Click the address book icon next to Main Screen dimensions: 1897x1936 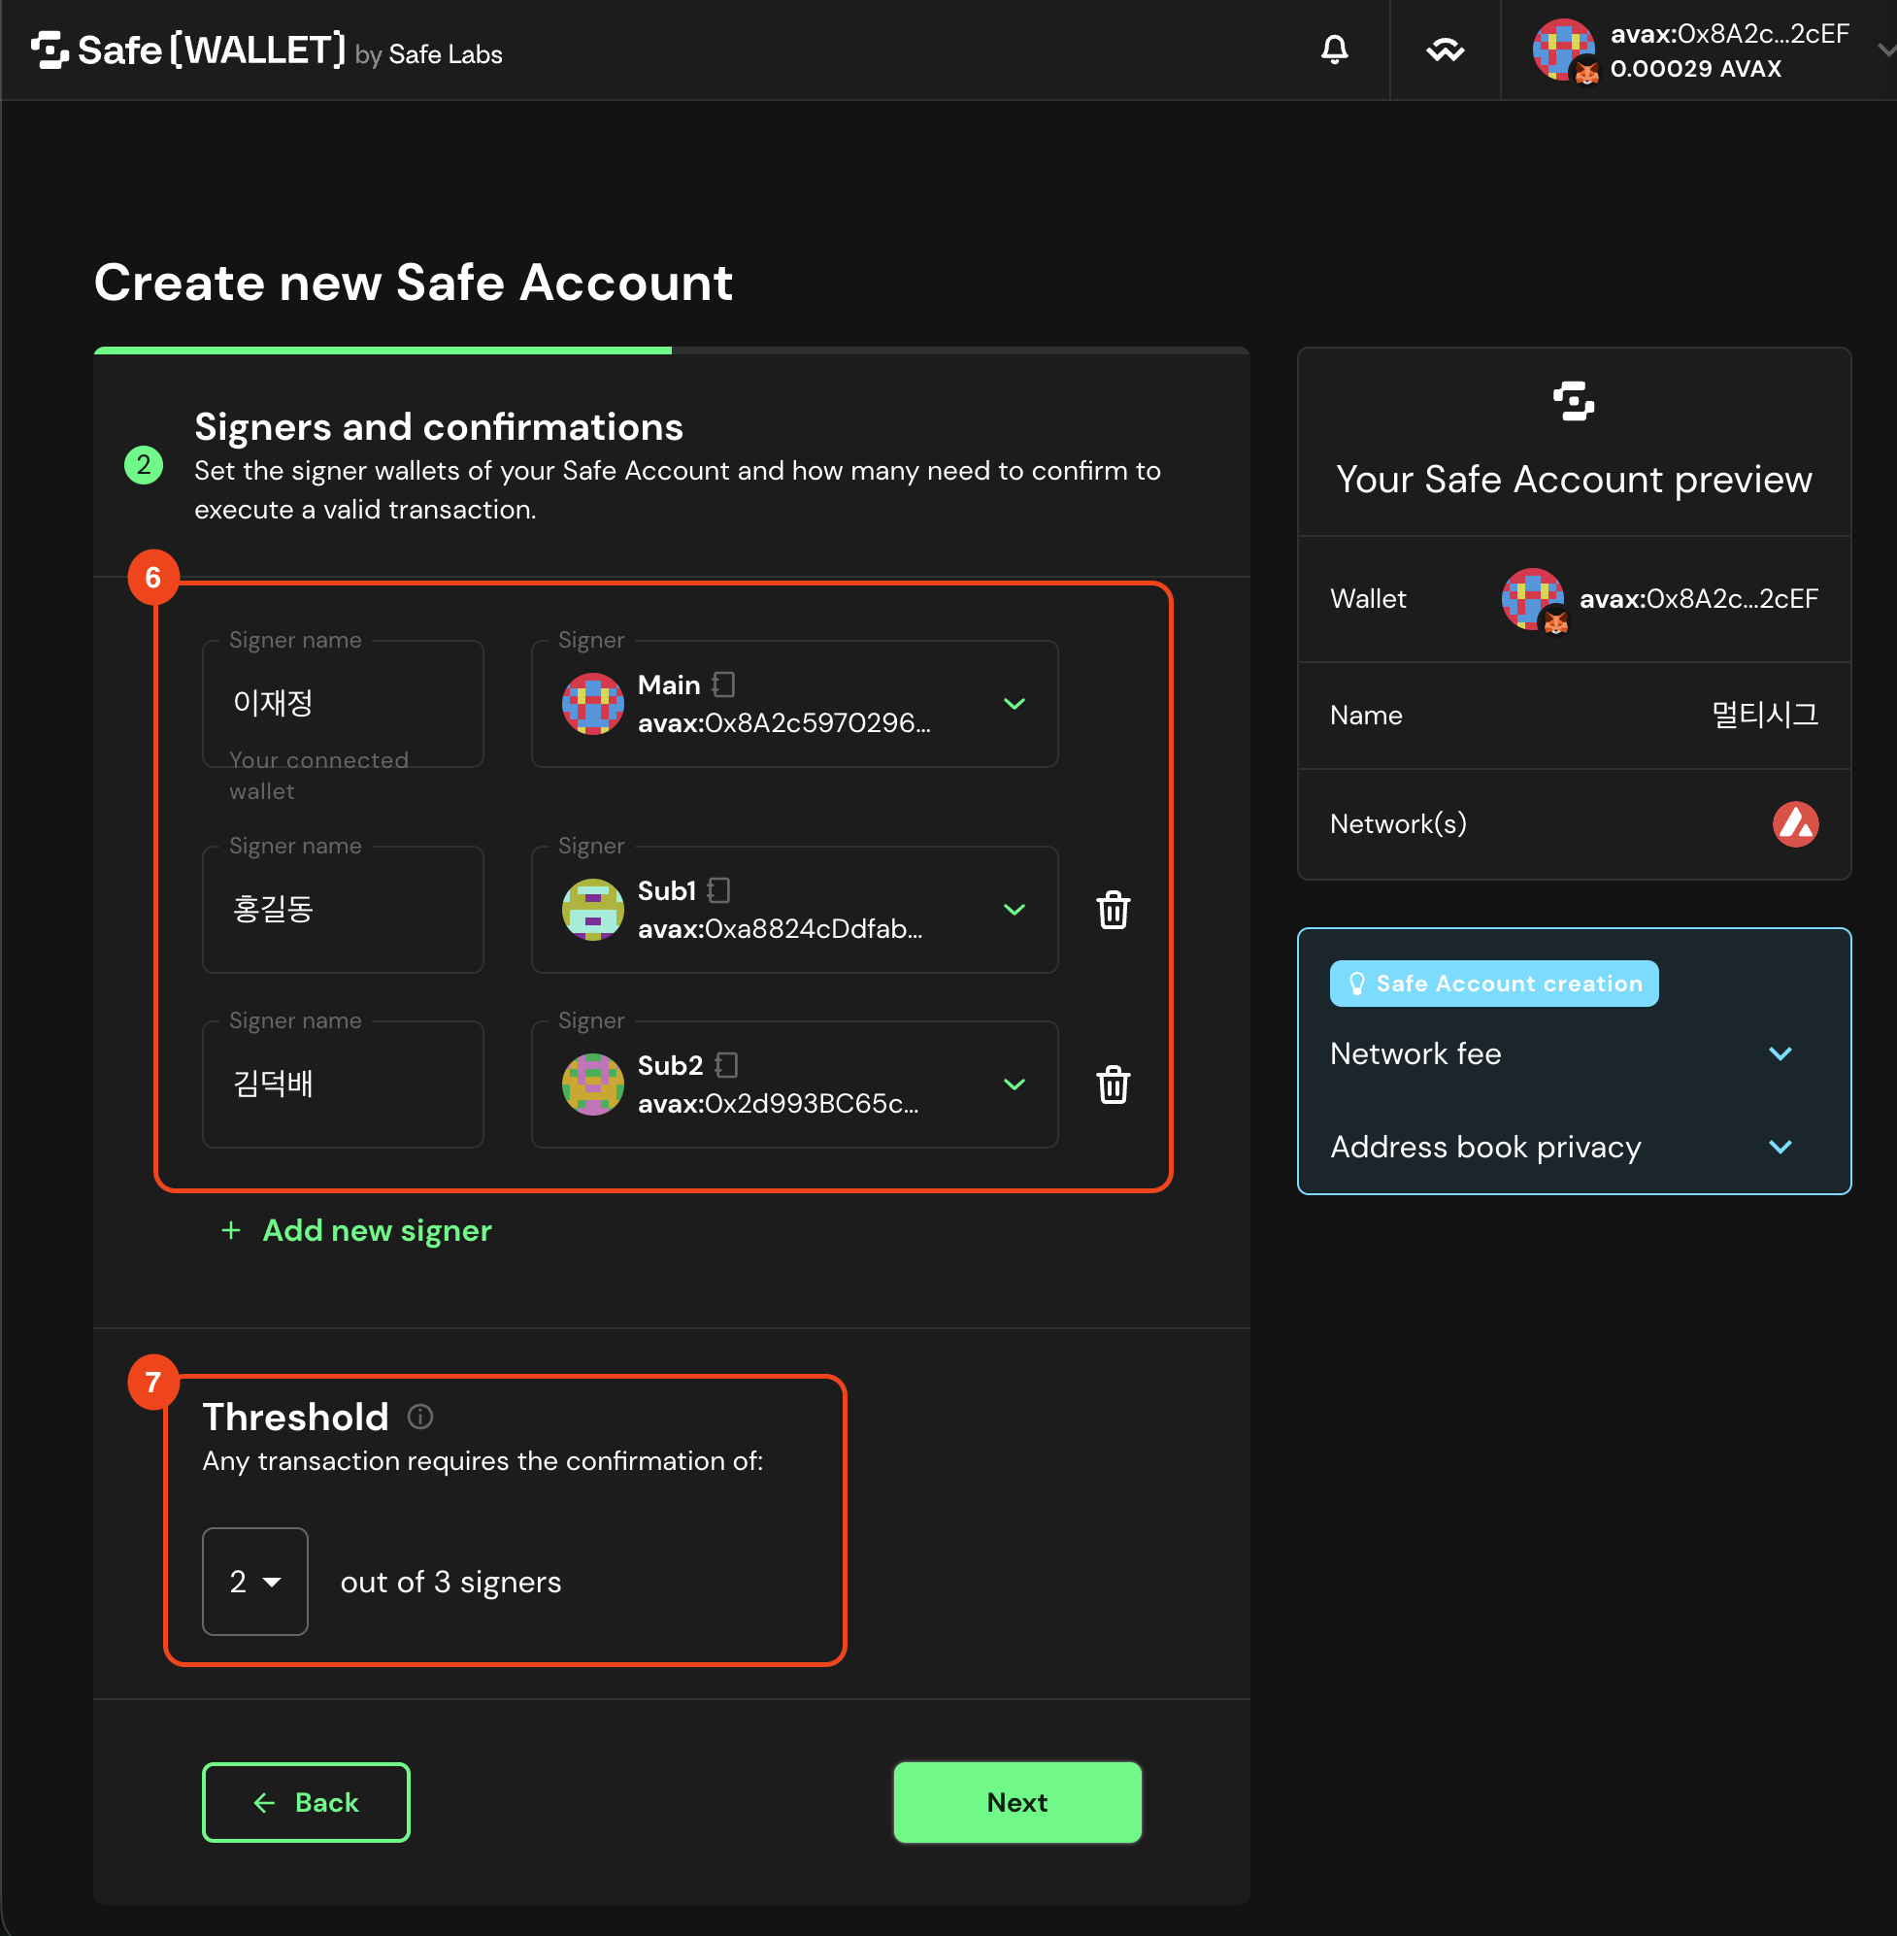coord(724,684)
